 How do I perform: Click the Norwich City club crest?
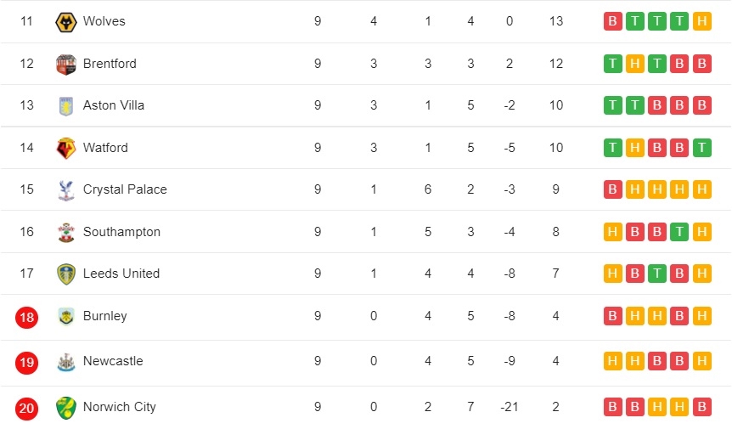coord(66,408)
